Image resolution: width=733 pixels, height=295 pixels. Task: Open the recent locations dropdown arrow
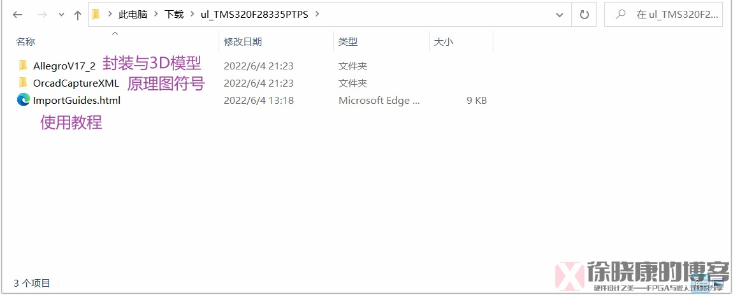click(x=61, y=15)
